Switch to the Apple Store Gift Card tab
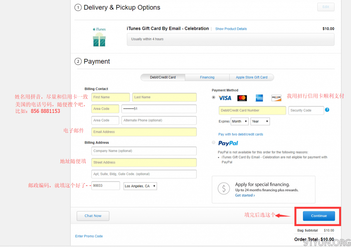Image resolution: width=351 pixels, height=247 pixels. (252, 77)
